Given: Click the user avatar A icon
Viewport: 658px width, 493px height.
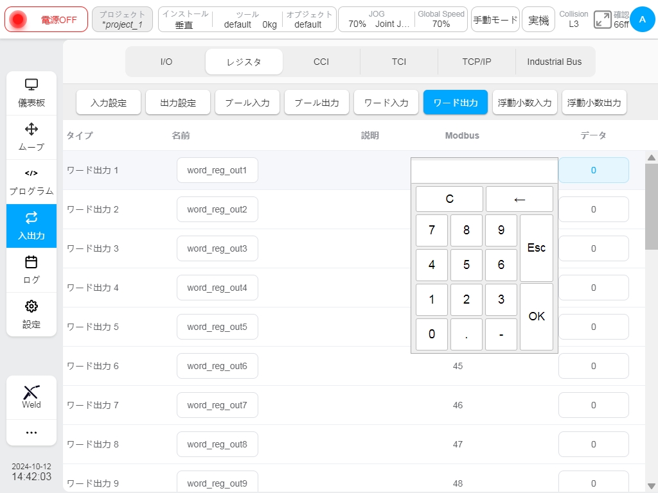Looking at the screenshot, I should (x=643, y=19).
